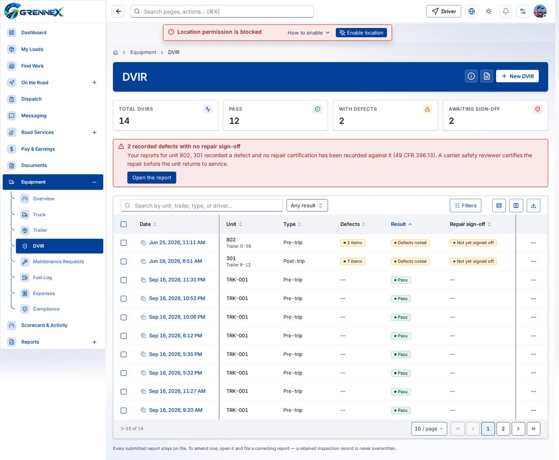The width and height of the screenshot is (559, 460).
Task: Expand the On the Road submenu
Action: [94, 83]
